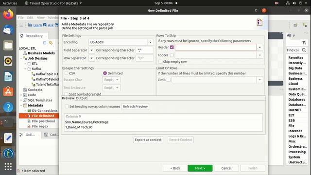Viewport: 311px width, 175px height.
Task: Click Export as context button
Action: pyautogui.click(x=148, y=140)
